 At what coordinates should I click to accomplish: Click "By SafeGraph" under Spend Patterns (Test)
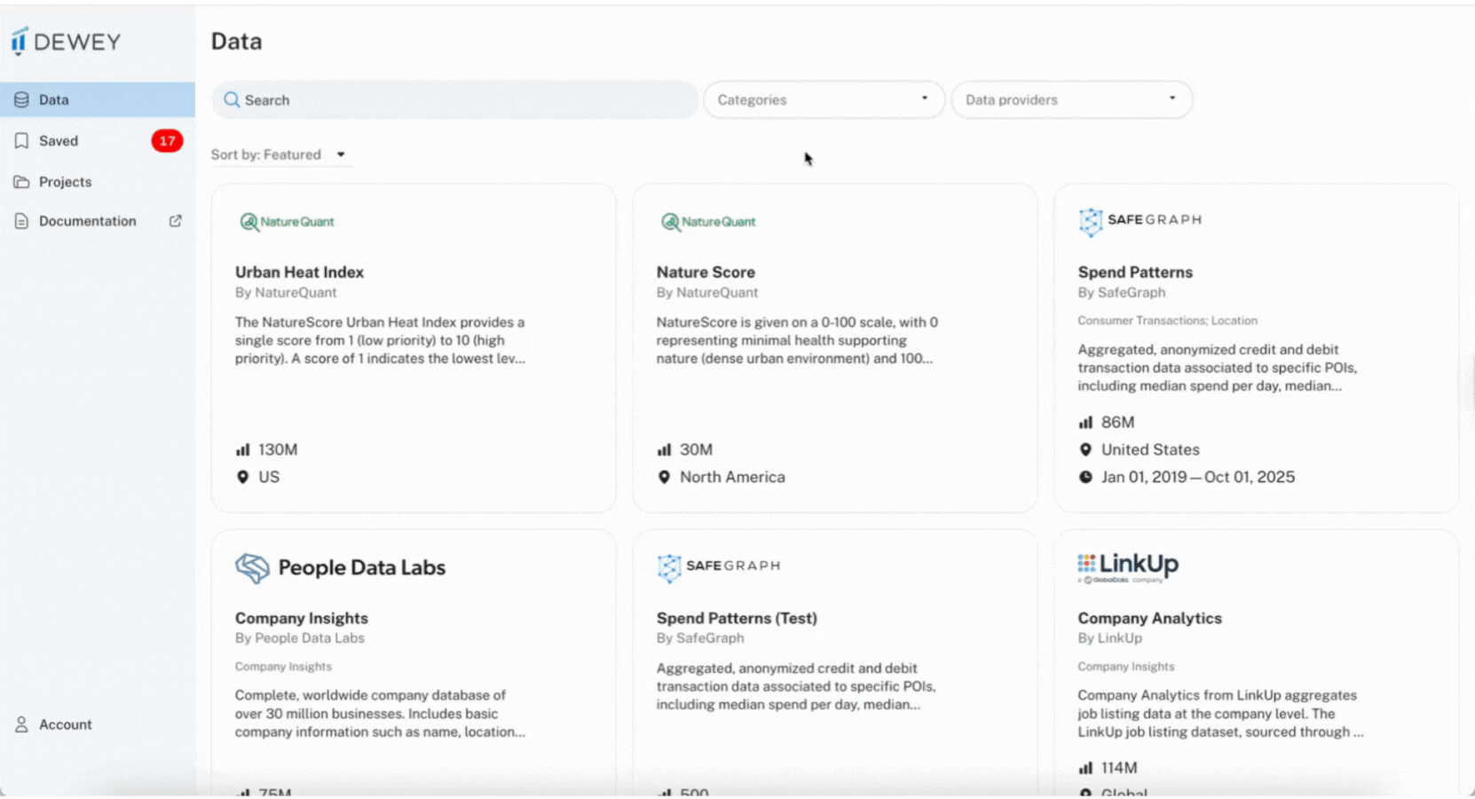(700, 638)
